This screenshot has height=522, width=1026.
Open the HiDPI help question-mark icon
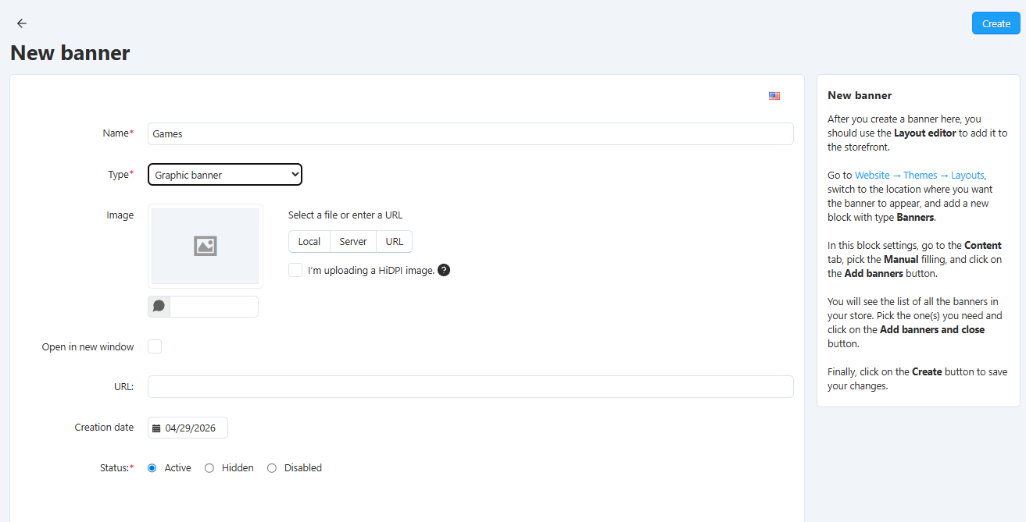coord(444,271)
